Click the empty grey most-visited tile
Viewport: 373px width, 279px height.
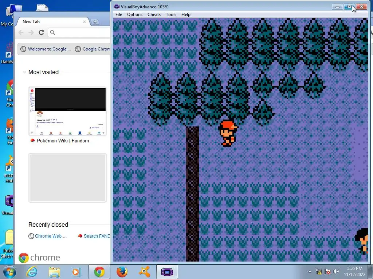[x=67, y=178]
